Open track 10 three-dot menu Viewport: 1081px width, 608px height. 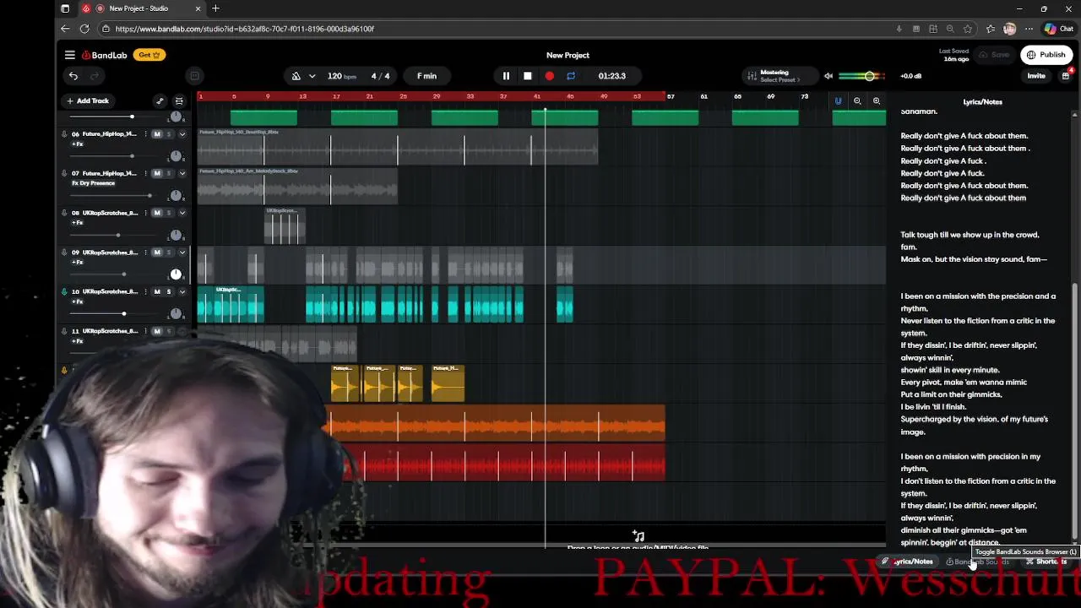coord(145,291)
